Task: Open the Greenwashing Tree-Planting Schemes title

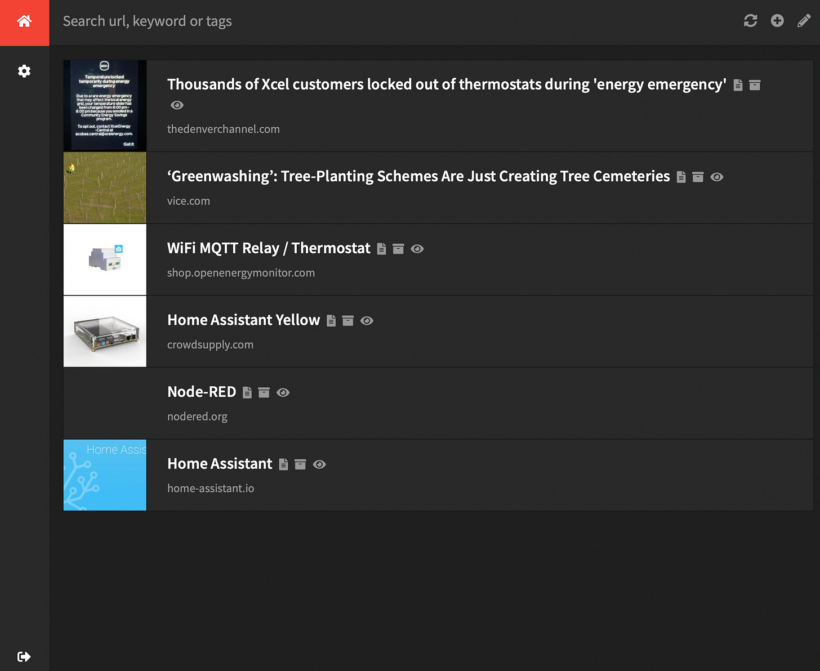Action: tap(418, 176)
